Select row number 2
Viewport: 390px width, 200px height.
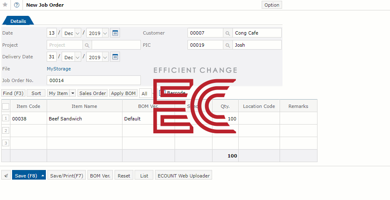coord(6,130)
